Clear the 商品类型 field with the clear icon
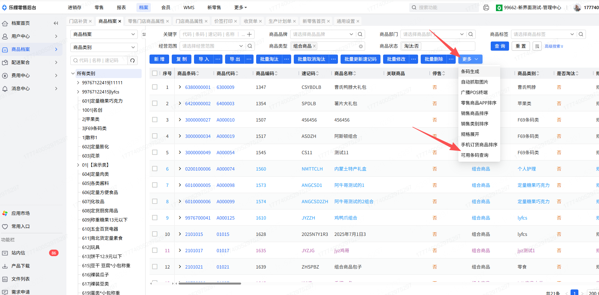This screenshot has height=295, width=599. (361, 46)
